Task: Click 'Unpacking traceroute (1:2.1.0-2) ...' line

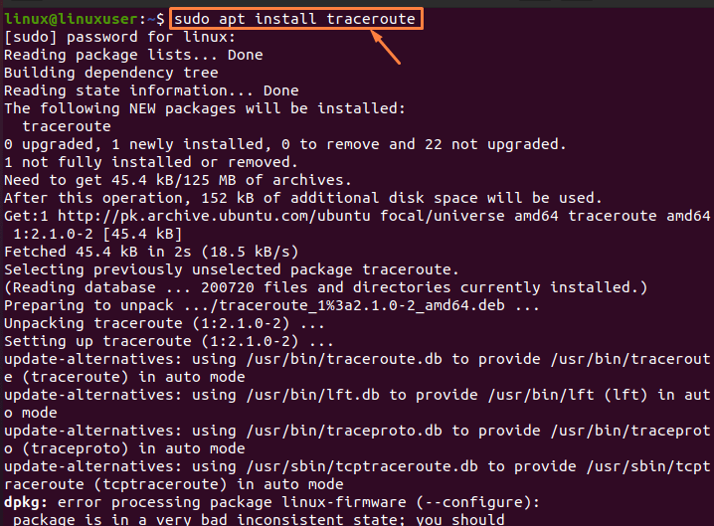Action: point(164,323)
